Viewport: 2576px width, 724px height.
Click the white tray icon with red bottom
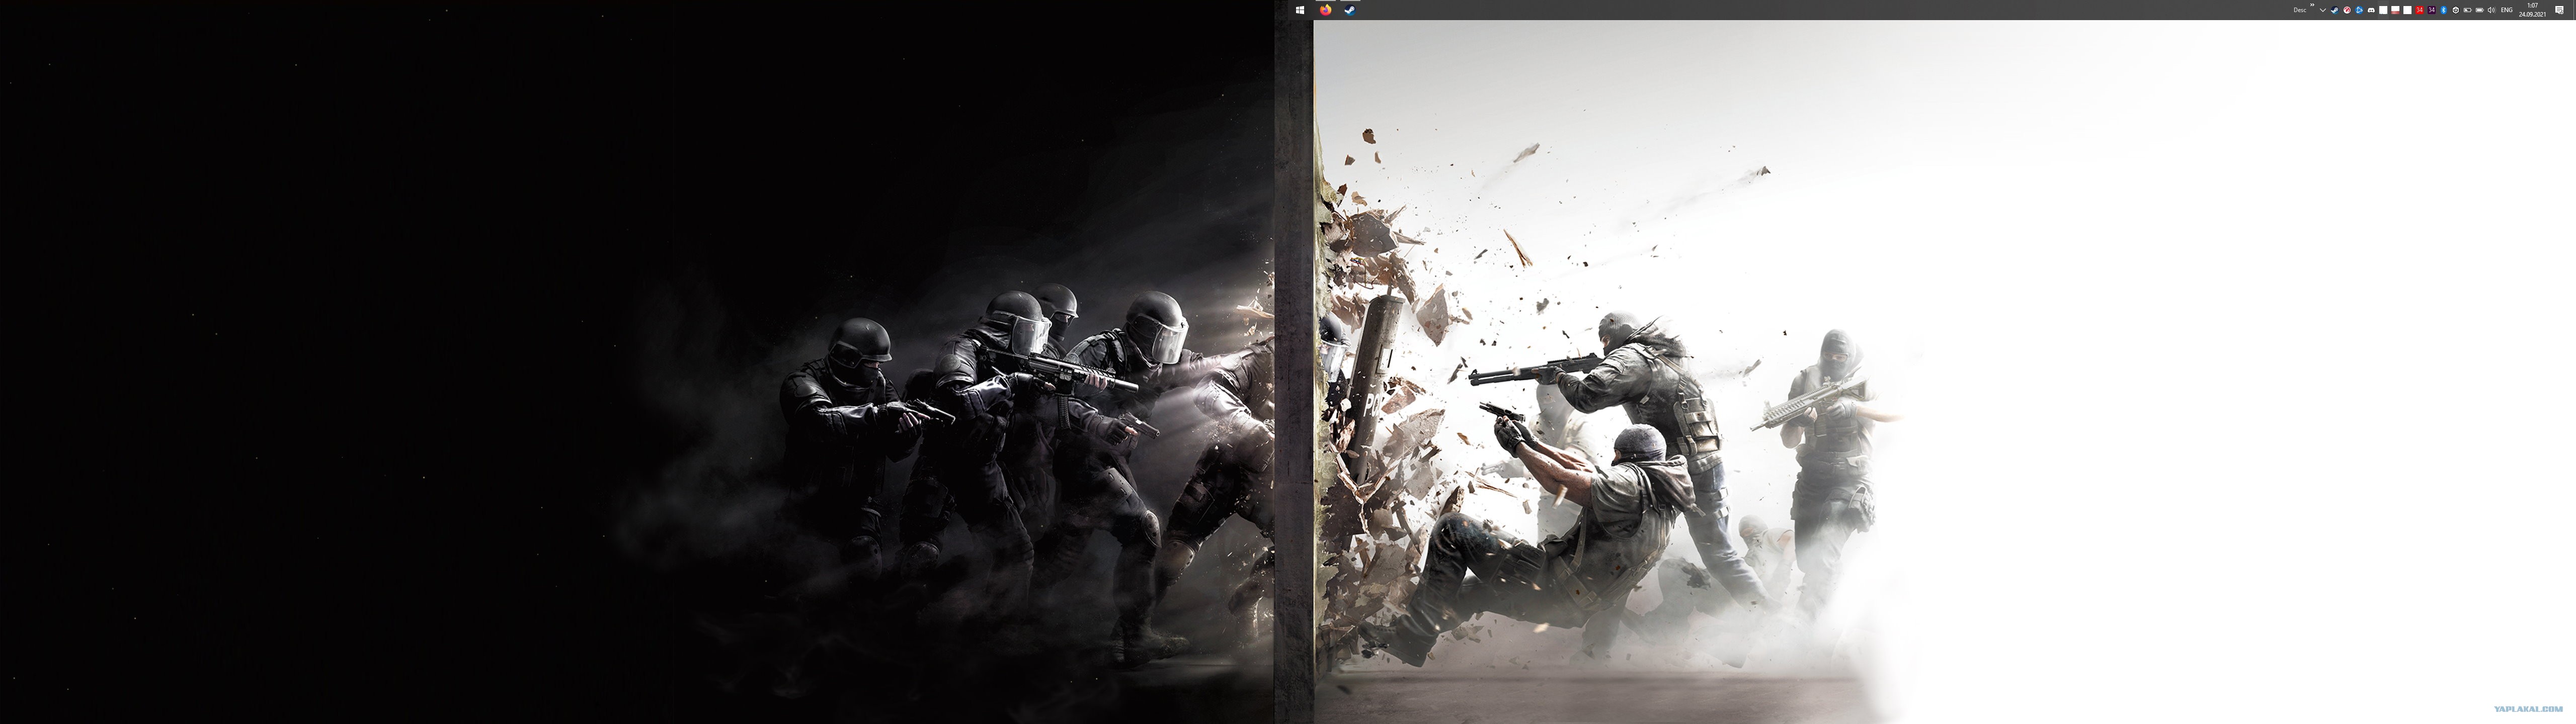coord(2395,10)
